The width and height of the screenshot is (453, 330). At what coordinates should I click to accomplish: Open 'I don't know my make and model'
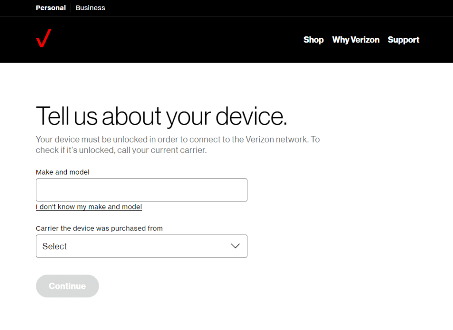point(88,207)
